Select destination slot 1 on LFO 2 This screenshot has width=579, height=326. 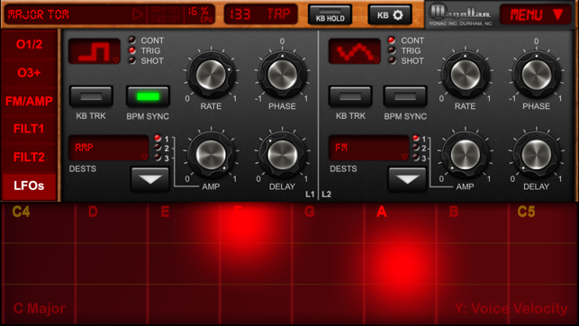click(416, 139)
